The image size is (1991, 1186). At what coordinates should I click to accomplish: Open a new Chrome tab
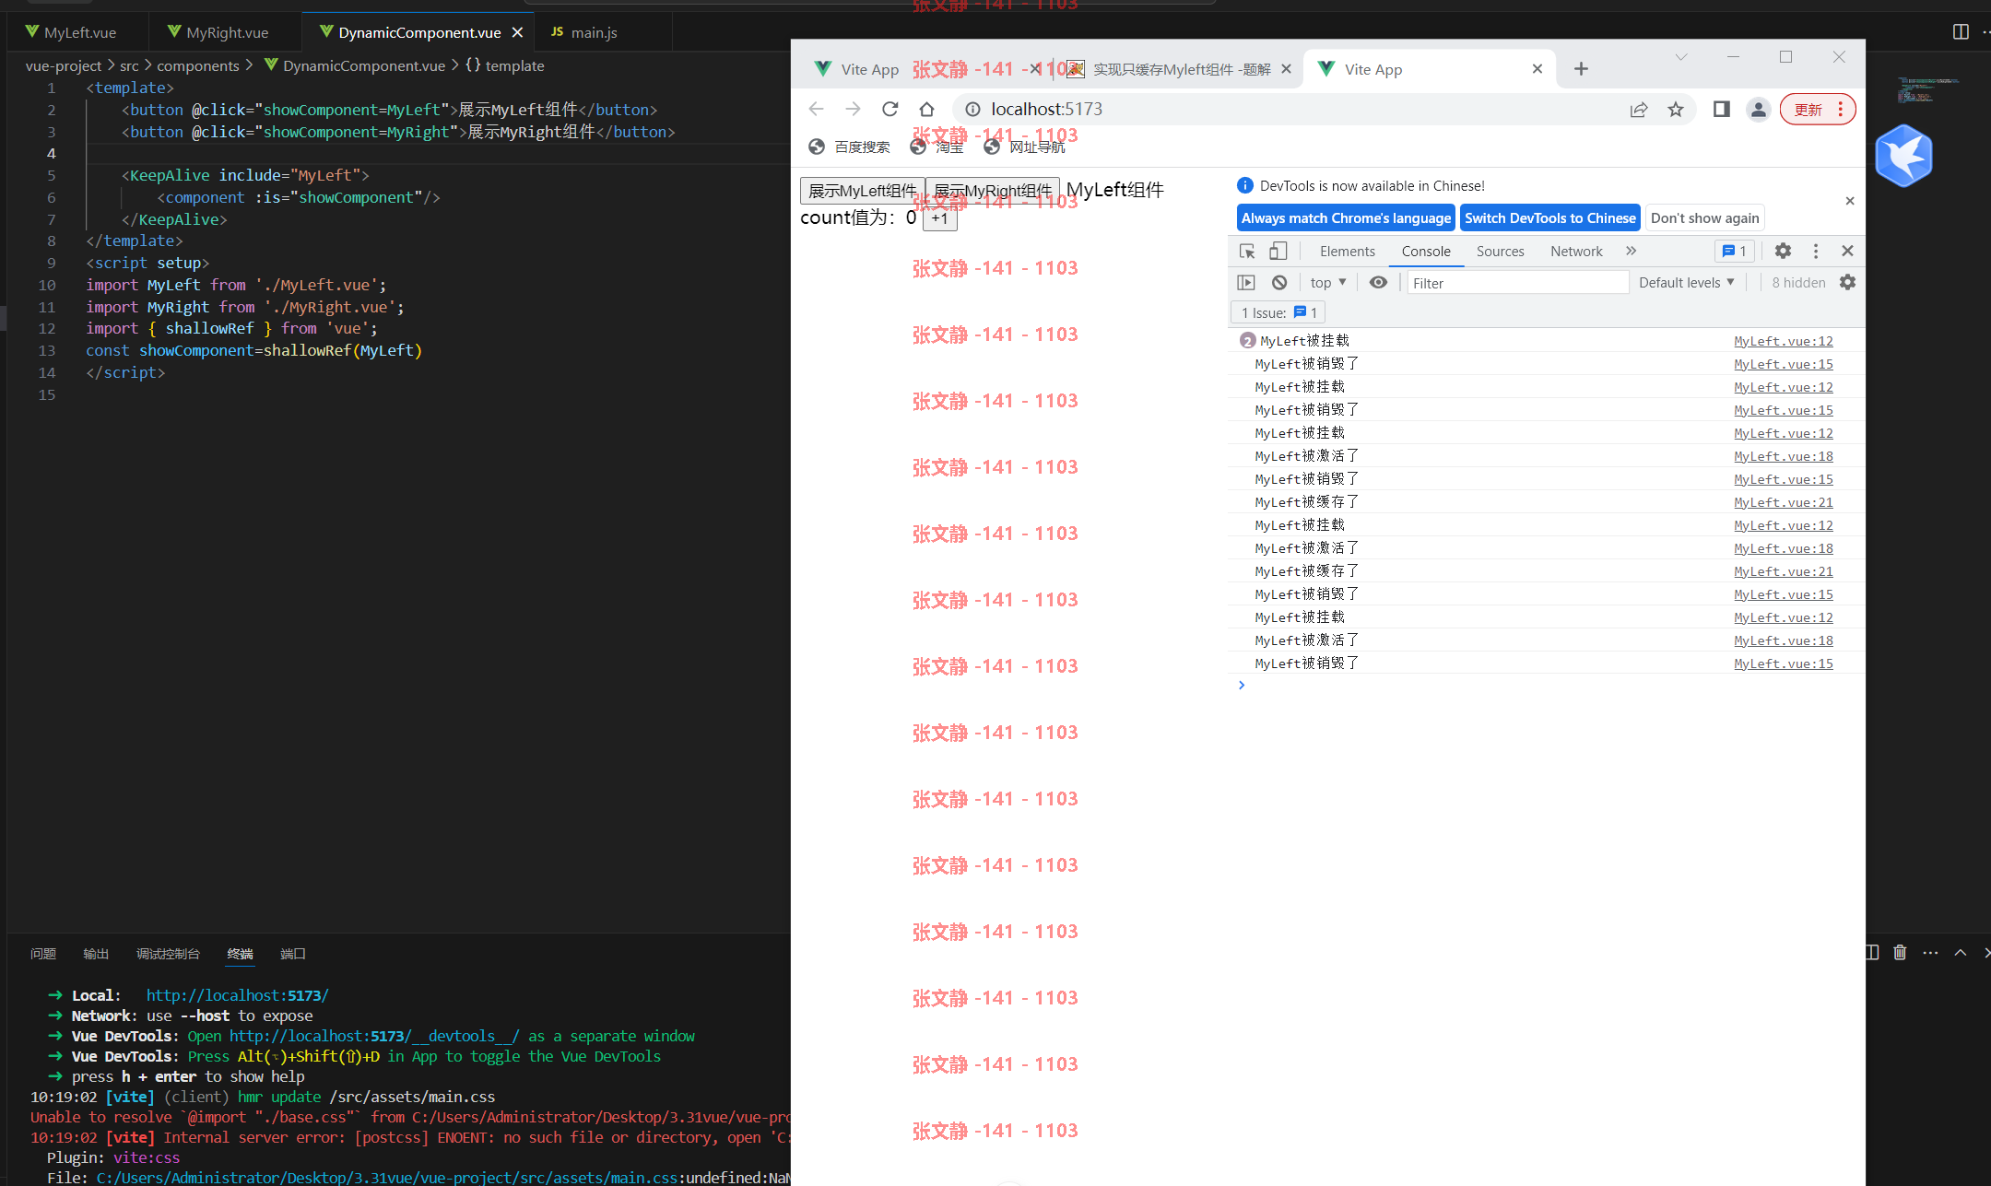coord(1581,69)
